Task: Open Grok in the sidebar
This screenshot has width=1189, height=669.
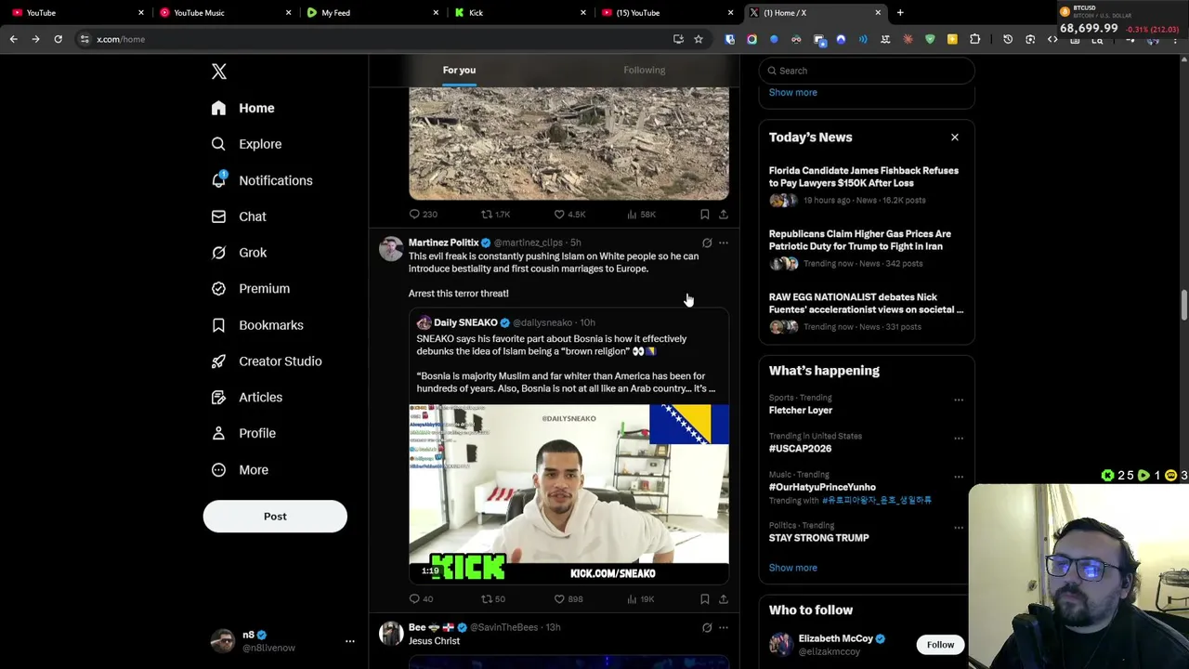Action: [239, 253]
